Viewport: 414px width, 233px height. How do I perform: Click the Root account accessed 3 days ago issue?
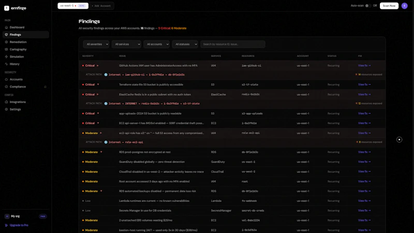[x=154, y=182]
